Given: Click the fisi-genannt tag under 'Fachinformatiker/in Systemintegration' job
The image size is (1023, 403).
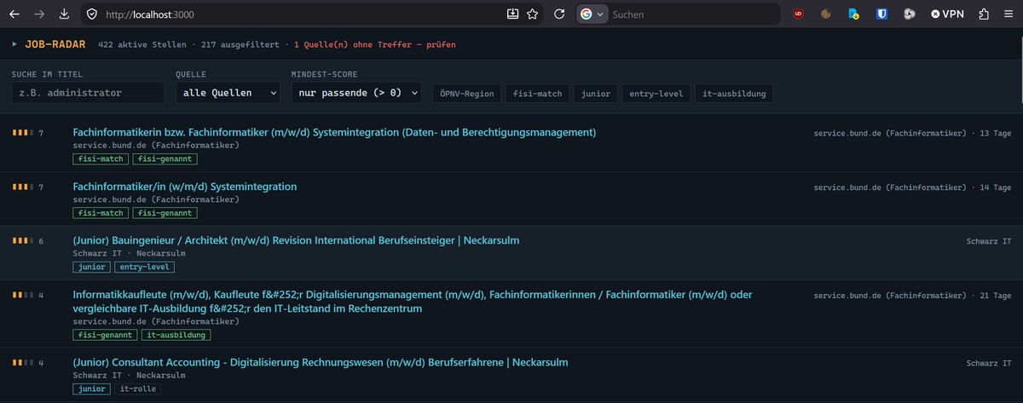Looking at the screenshot, I should 165,213.
